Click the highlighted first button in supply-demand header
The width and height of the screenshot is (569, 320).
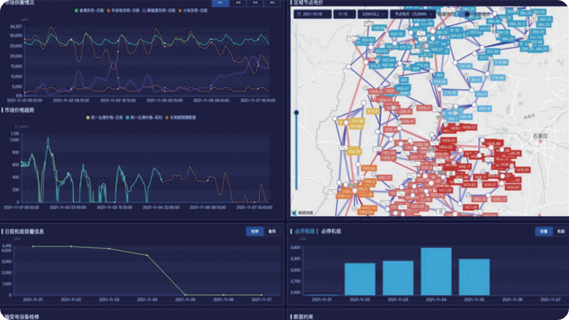[220, 2]
